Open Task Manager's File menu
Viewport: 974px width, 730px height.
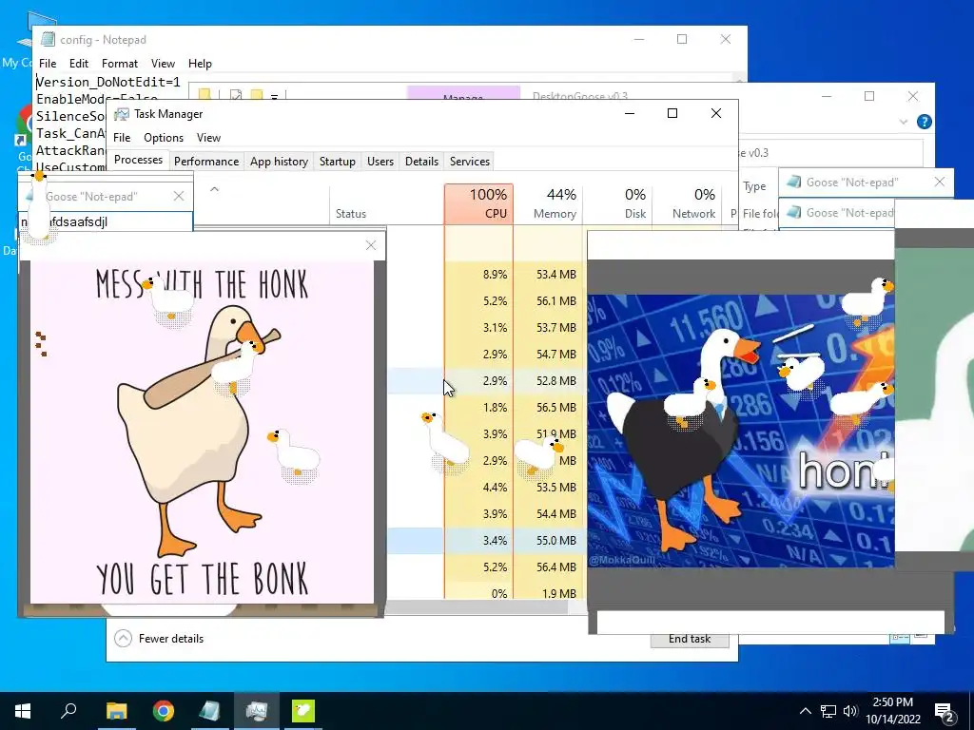122,138
